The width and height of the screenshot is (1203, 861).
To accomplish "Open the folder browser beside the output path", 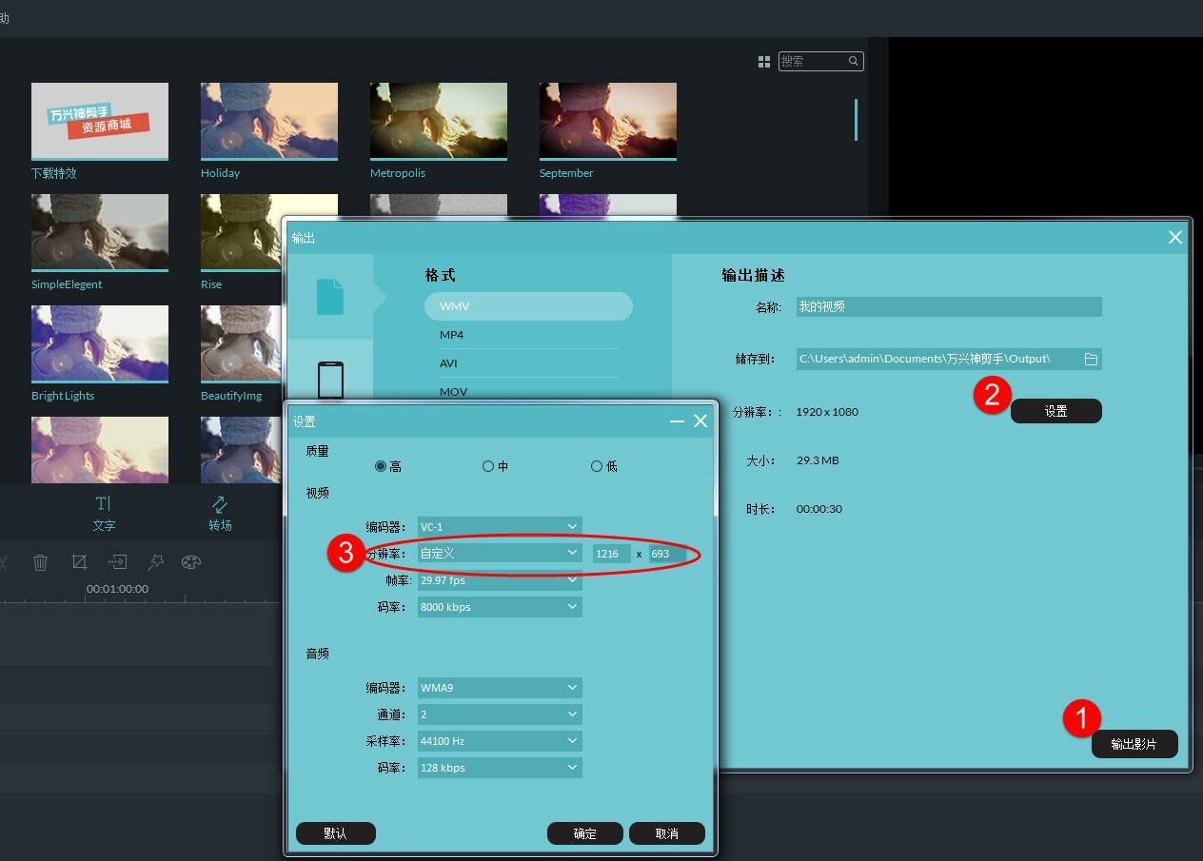I will point(1090,359).
